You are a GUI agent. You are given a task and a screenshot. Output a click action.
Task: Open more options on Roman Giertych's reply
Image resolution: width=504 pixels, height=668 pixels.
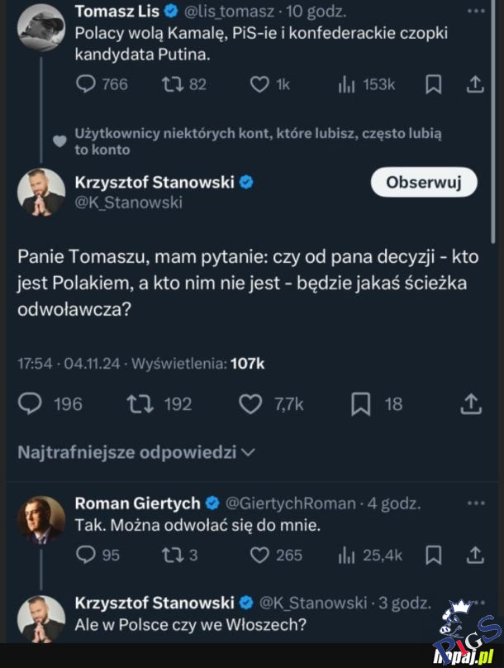pos(476,503)
